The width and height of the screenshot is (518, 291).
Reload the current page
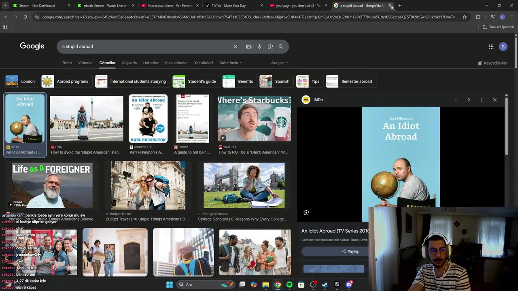(x=25, y=17)
